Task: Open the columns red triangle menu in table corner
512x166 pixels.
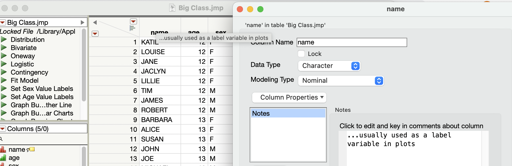Action: pyautogui.click(x=133, y=21)
